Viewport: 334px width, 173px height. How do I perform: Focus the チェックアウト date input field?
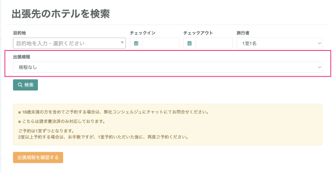tap(214, 43)
